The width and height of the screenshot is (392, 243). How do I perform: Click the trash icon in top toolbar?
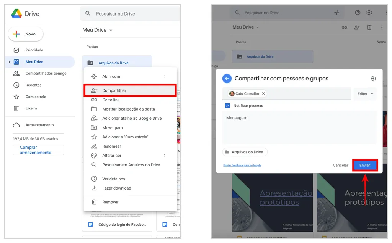[x=369, y=27]
